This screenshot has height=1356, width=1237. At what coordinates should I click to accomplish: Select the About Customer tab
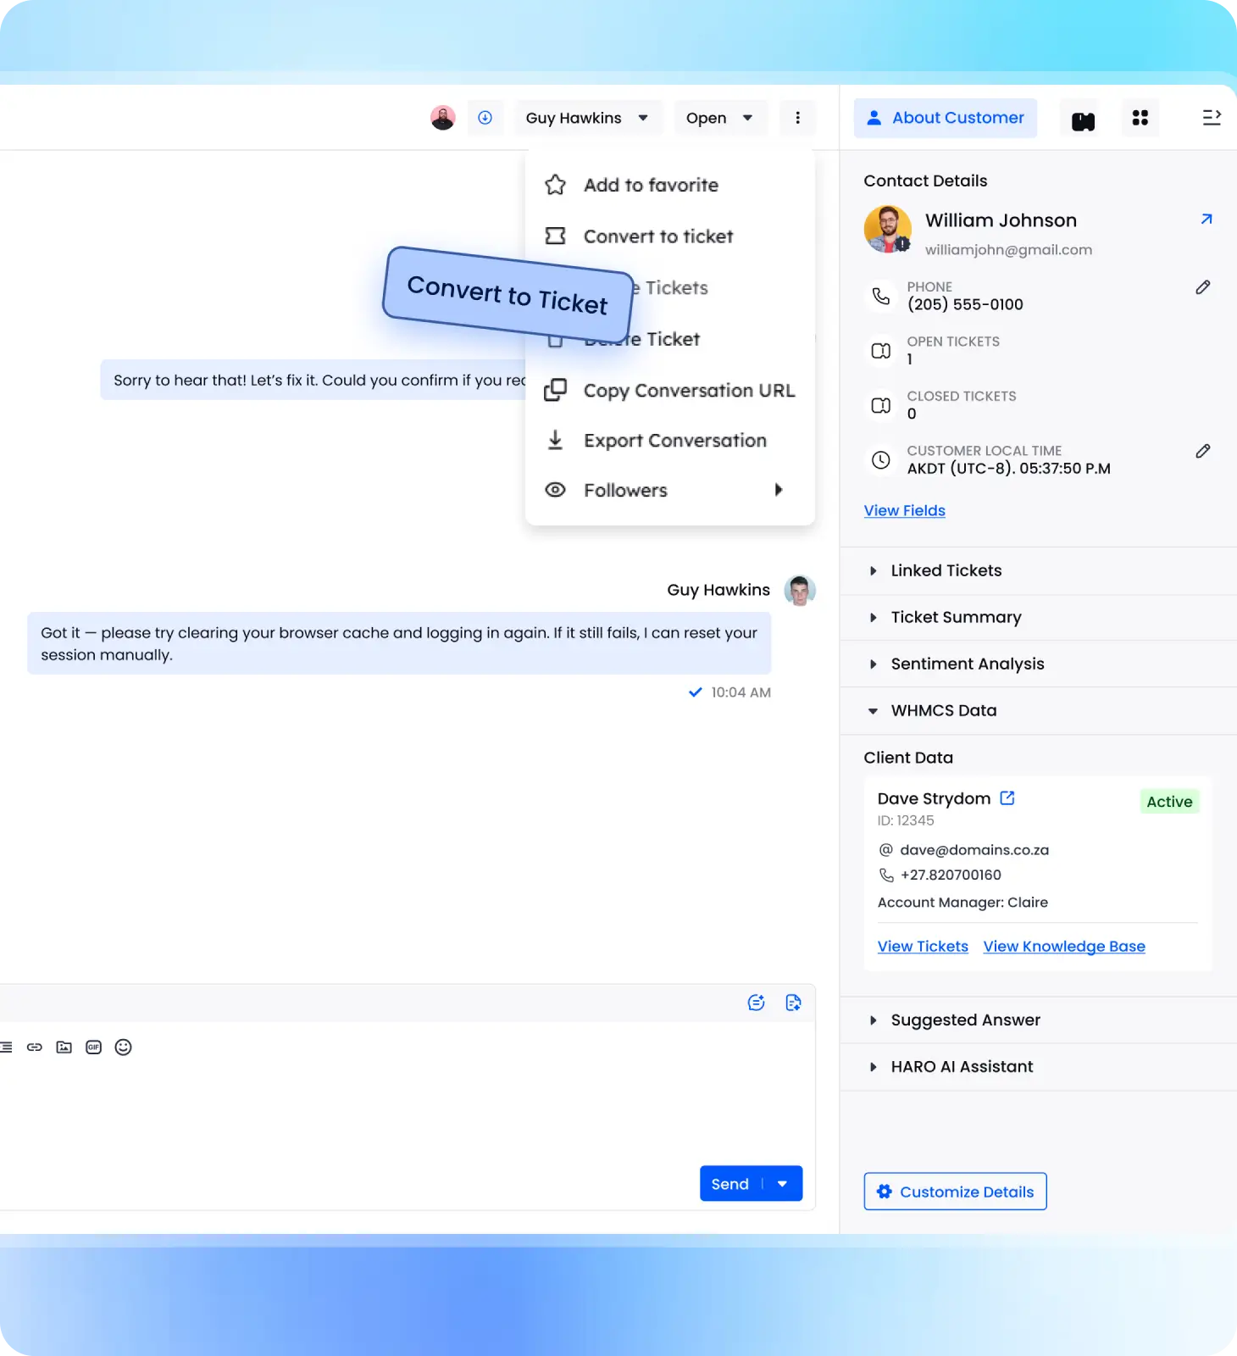[x=945, y=118]
